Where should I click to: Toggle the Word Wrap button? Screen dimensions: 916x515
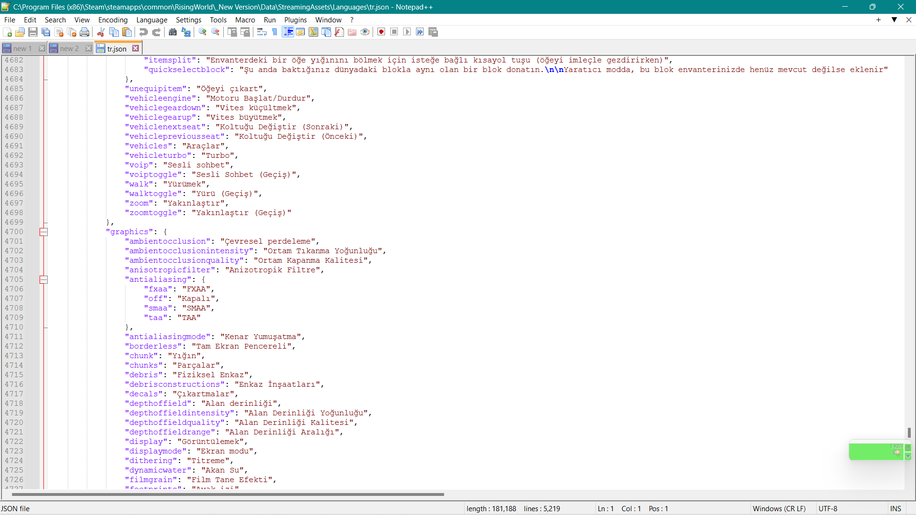[261, 32]
